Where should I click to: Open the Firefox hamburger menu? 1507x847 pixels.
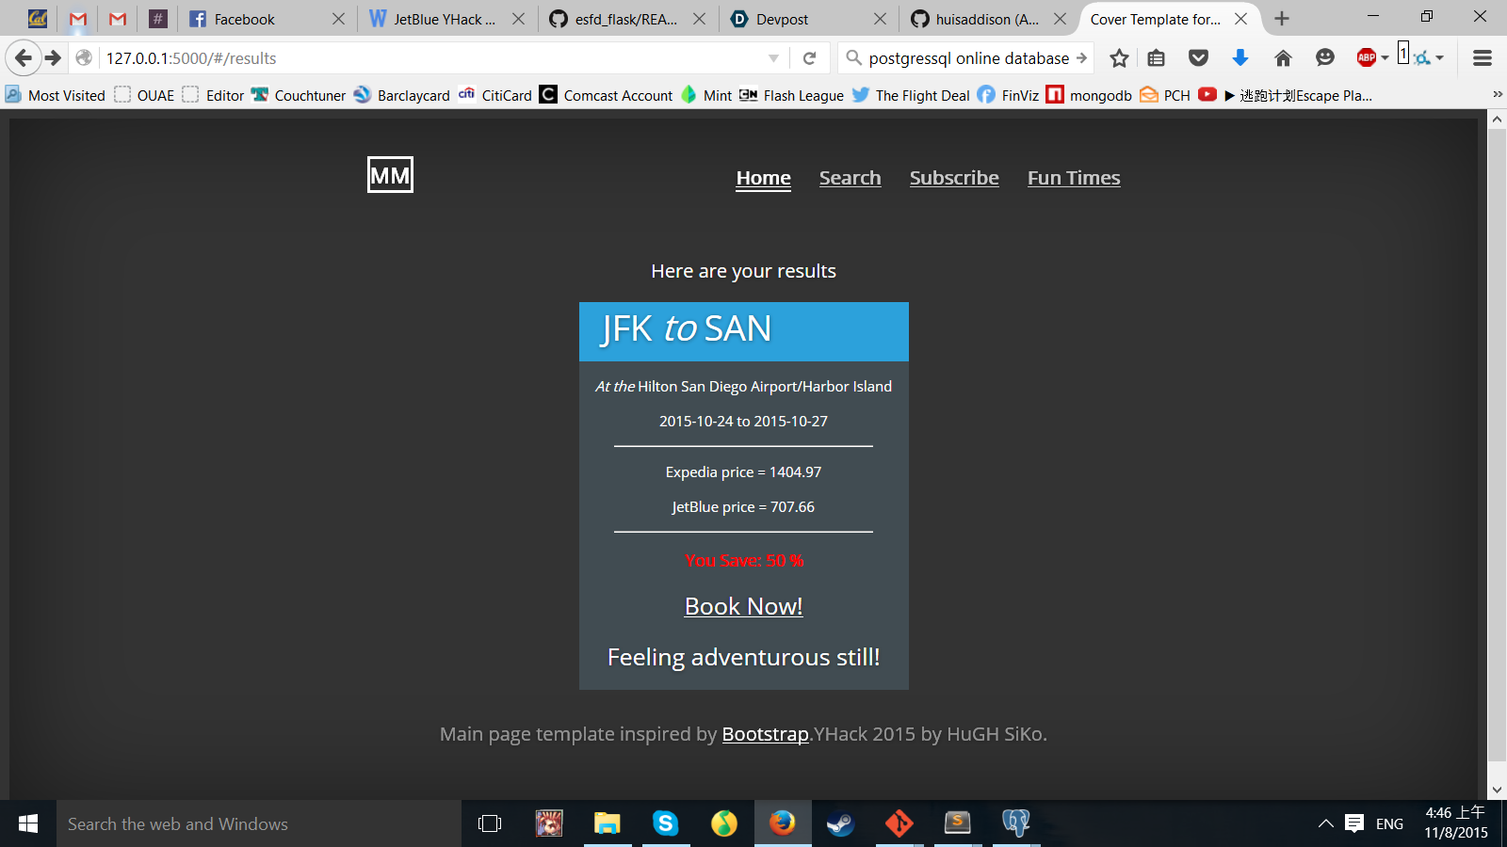1482,58
